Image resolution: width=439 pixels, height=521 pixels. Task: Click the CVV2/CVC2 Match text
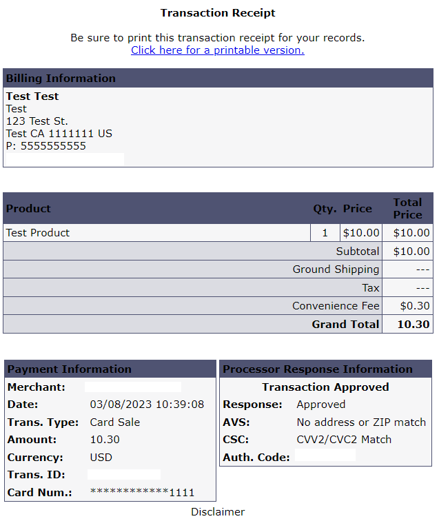(344, 439)
